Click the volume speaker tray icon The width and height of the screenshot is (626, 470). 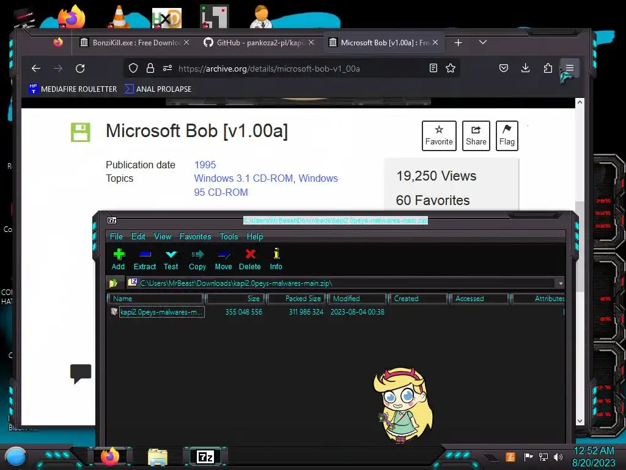(x=558, y=457)
